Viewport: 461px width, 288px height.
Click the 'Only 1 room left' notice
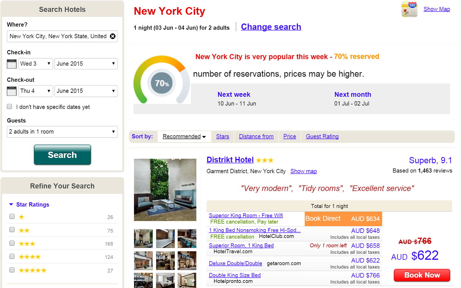pos(328,246)
